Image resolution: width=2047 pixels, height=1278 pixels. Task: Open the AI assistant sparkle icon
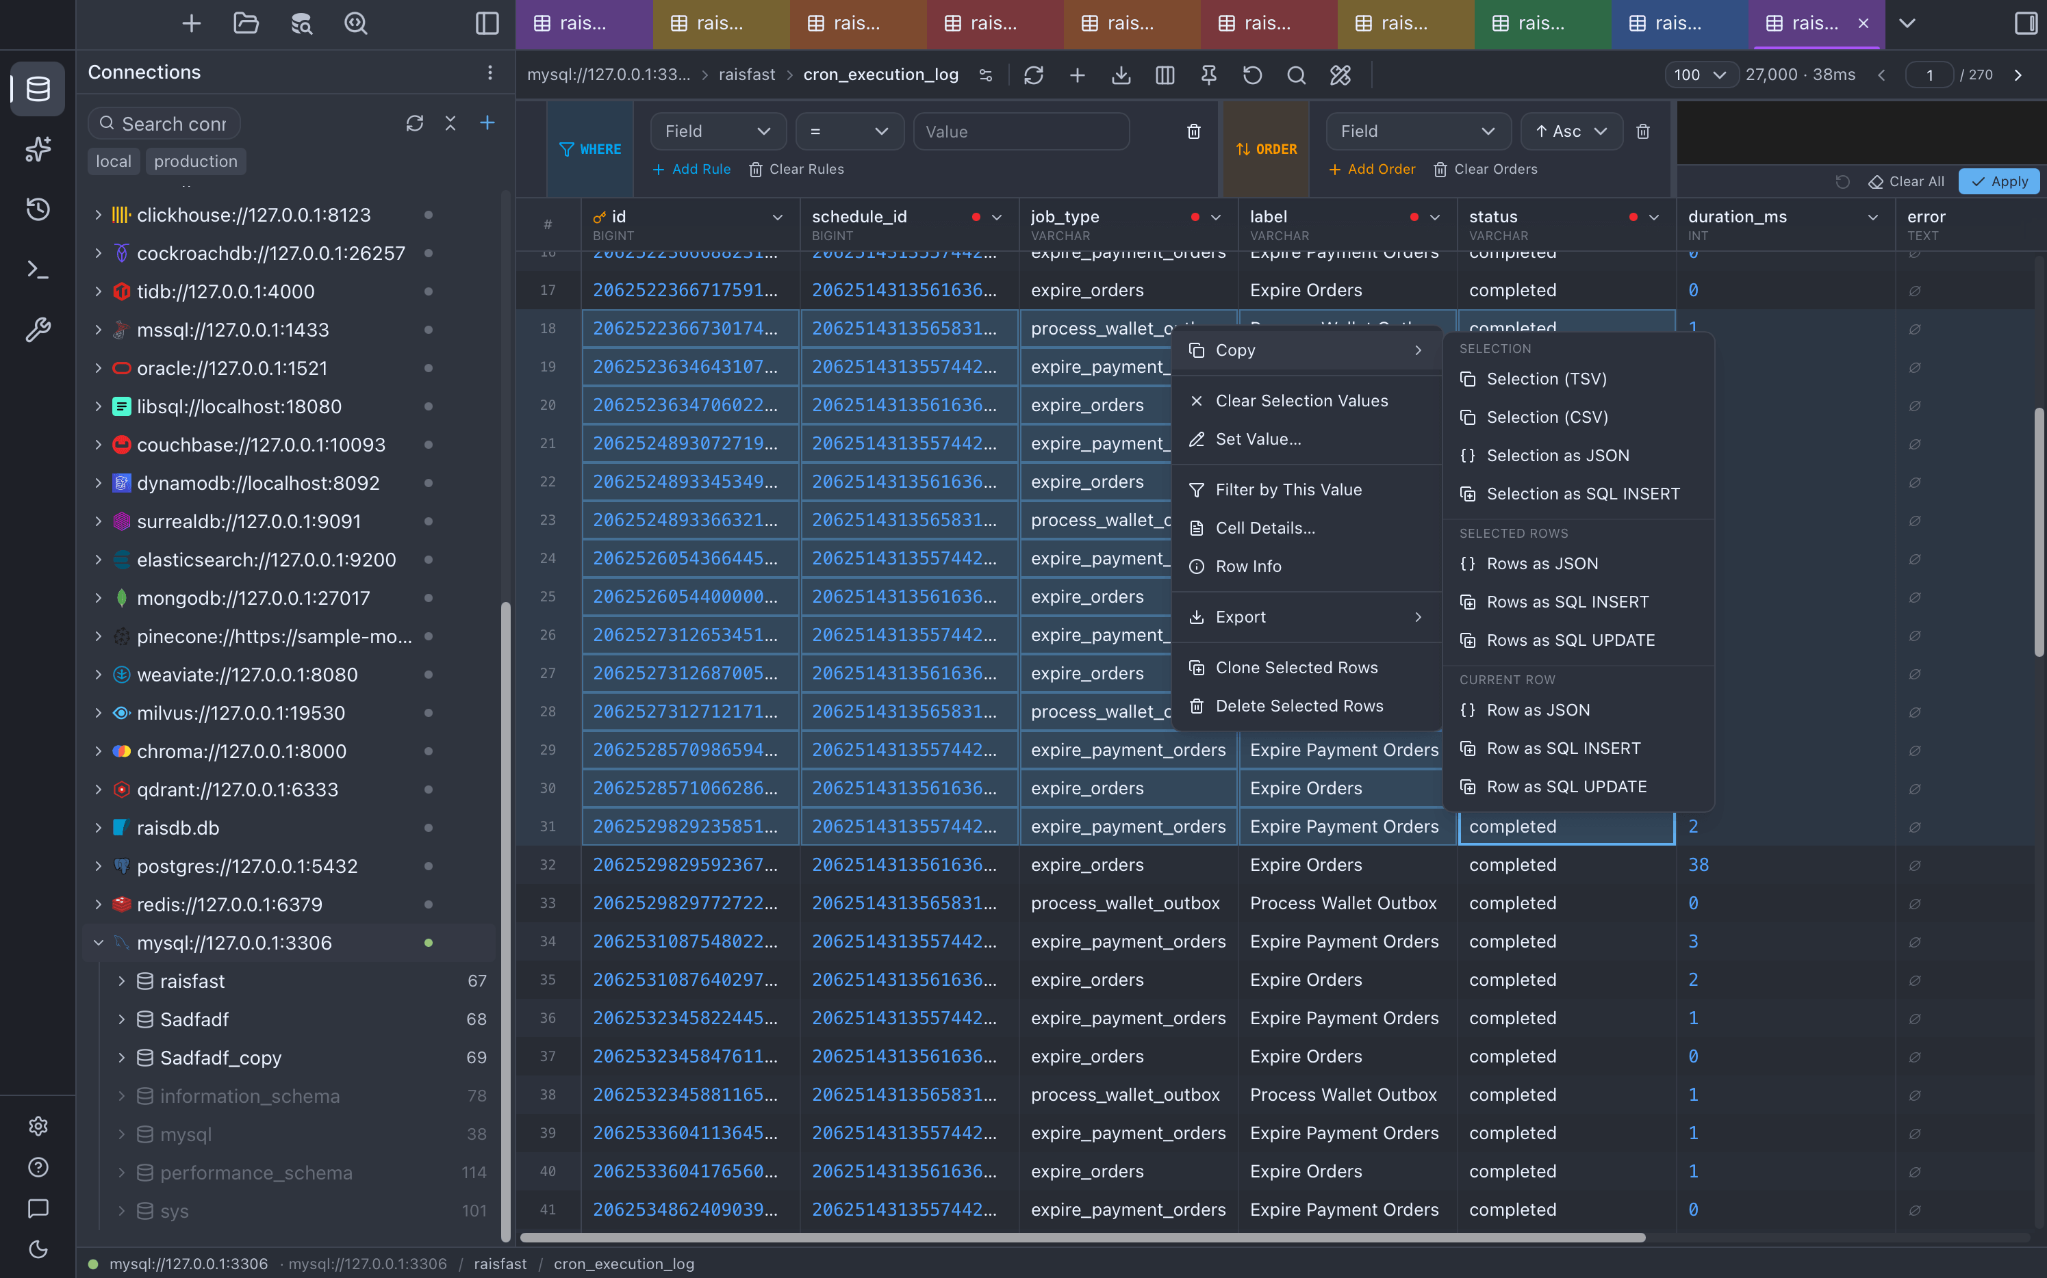(37, 150)
